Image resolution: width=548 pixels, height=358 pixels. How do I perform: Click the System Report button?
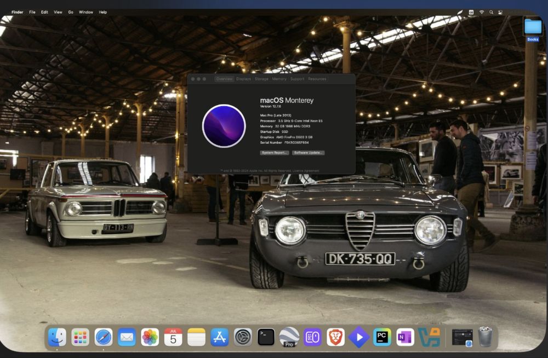click(x=275, y=153)
